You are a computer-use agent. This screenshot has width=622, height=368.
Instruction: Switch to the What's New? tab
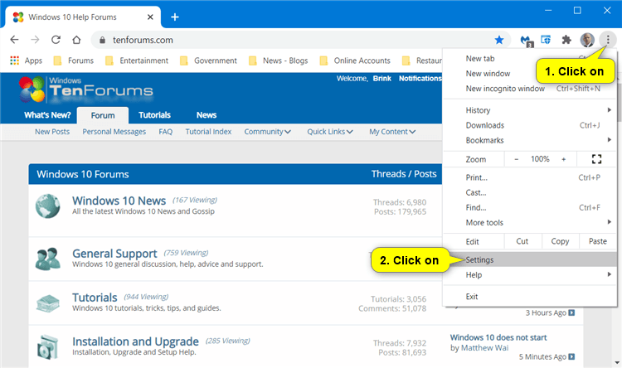pos(47,115)
